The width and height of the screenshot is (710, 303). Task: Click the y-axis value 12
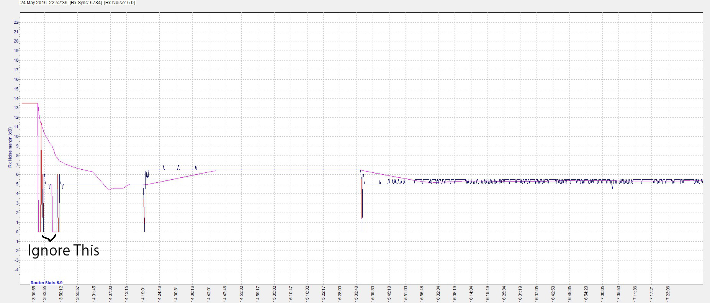tap(16, 117)
